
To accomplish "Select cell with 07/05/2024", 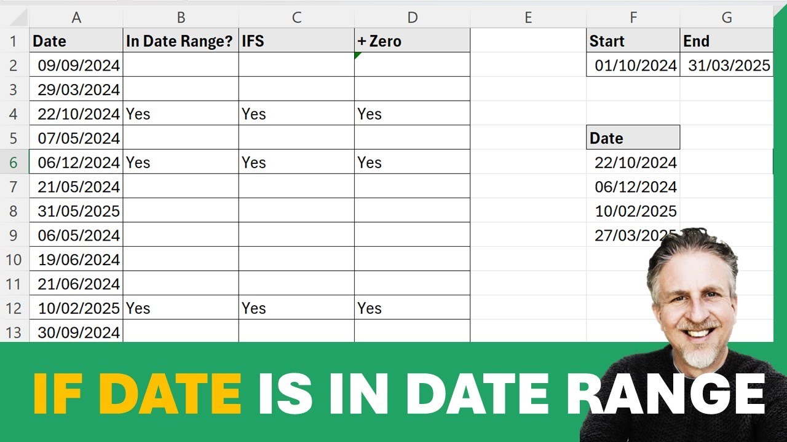I will tap(76, 138).
